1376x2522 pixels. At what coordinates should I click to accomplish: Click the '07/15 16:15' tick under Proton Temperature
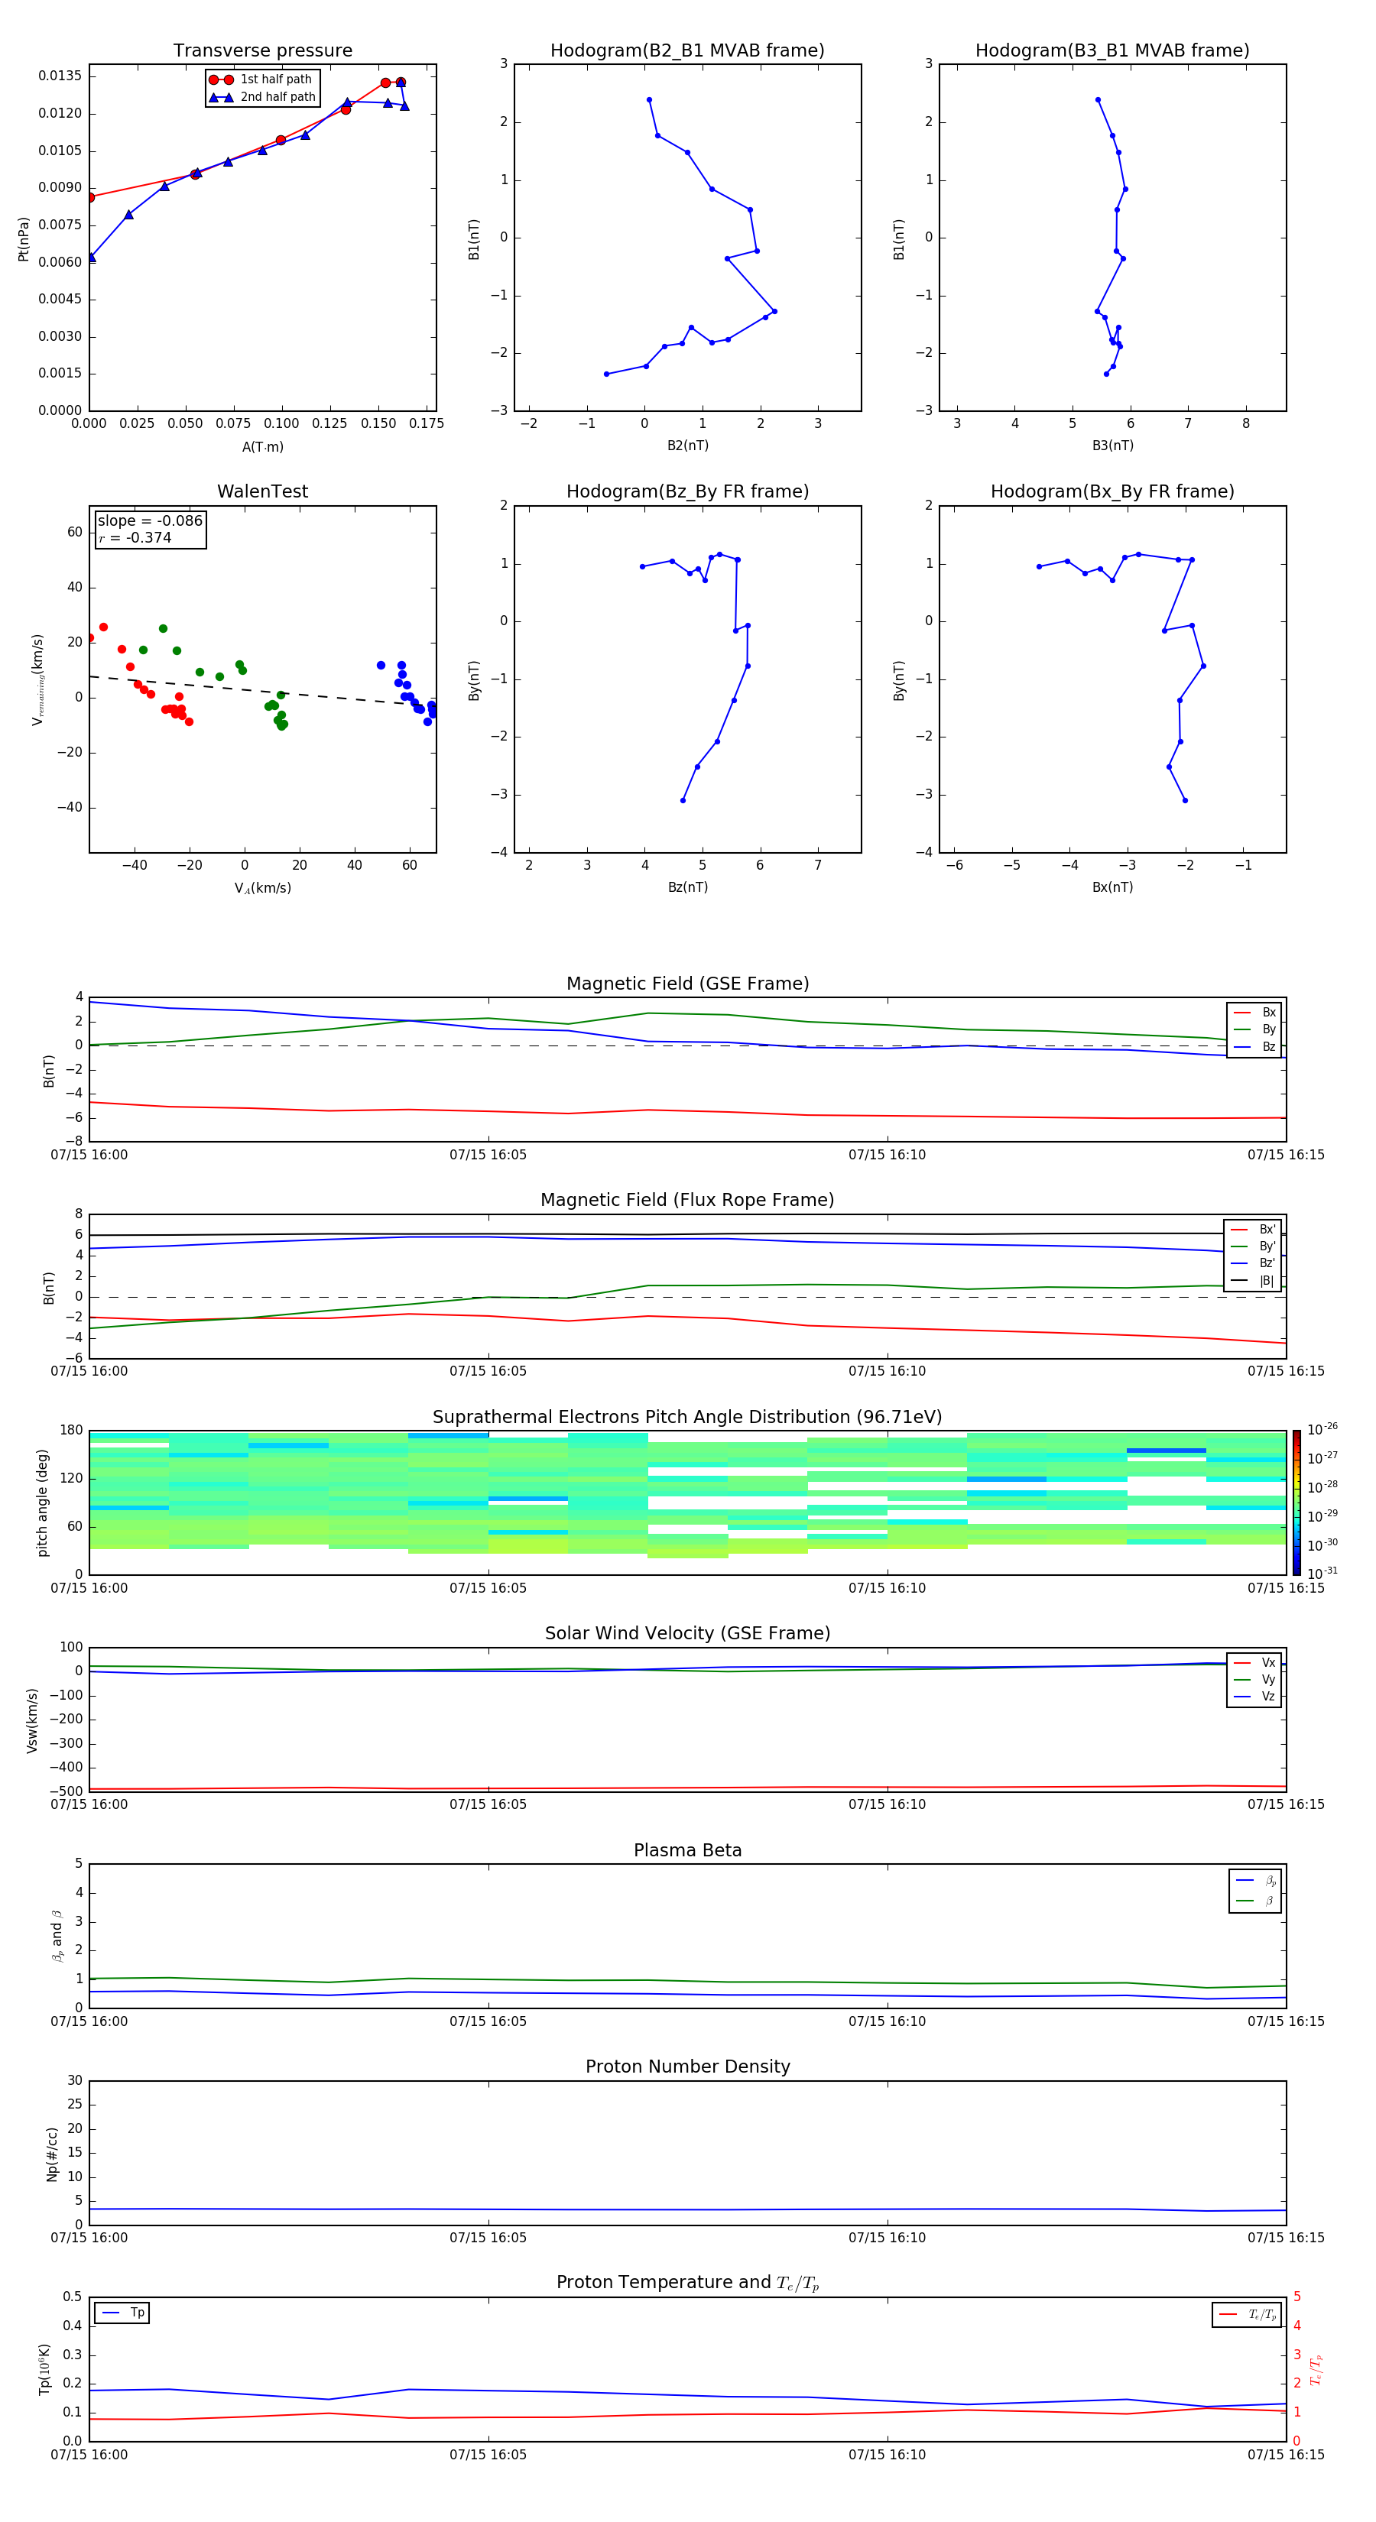click(x=1285, y=2455)
